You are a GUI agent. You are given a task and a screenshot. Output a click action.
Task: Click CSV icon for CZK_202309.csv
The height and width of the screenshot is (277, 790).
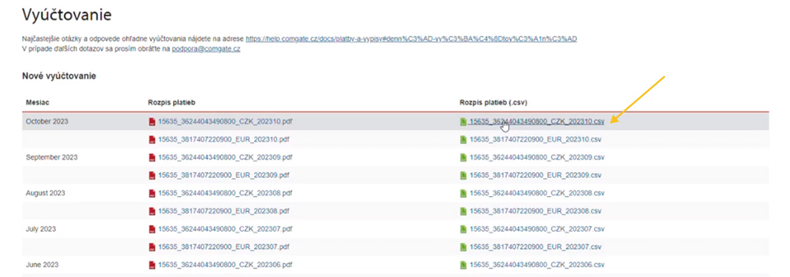[464, 157]
